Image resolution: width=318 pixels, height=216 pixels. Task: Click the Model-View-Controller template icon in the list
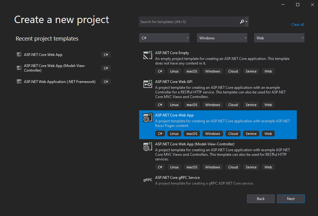(x=148, y=147)
